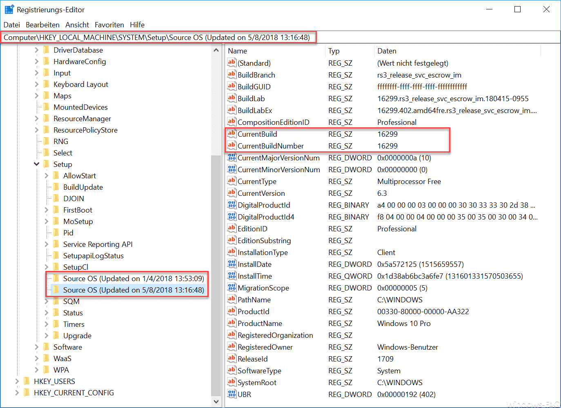This screenshot has width=561, height=408.
Task: Click the EditionID string value icon
Action: point(232,228)
